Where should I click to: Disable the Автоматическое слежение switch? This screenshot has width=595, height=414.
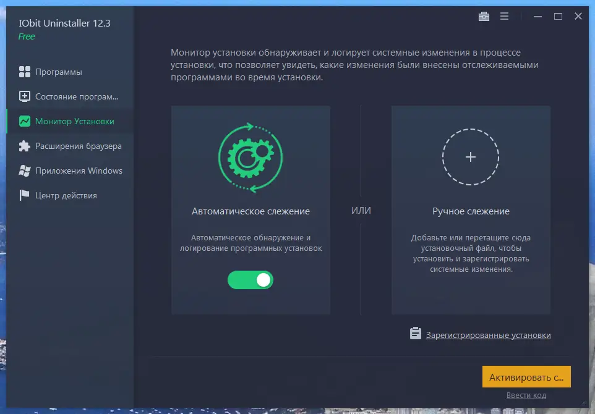point(250,280)
